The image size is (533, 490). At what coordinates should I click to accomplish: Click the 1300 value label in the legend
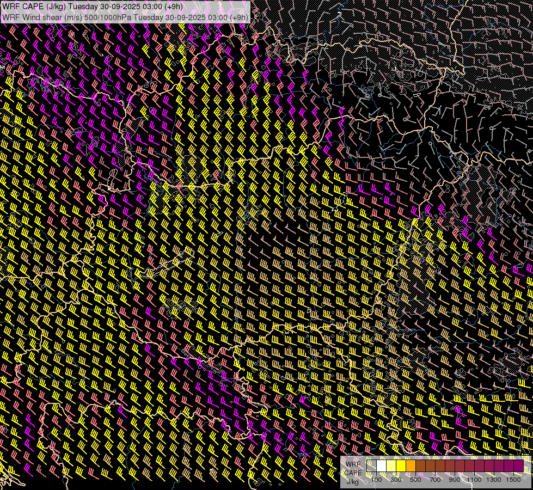[x=494, y=480]
